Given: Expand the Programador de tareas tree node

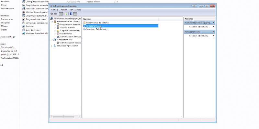Looking at the screenshot, I should tap(55, 25).
